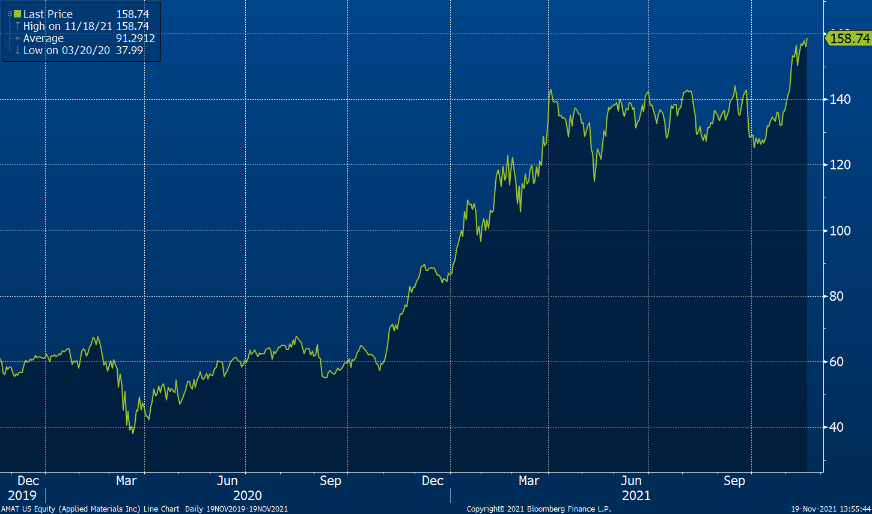Click the green 158.74 price tag on axis
Screen dimensions: 872x514
coord(849,38)
